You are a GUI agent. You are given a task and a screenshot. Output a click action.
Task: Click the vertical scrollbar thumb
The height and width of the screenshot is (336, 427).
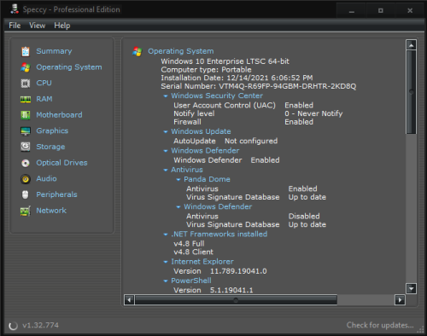click(x=412, y=92)
